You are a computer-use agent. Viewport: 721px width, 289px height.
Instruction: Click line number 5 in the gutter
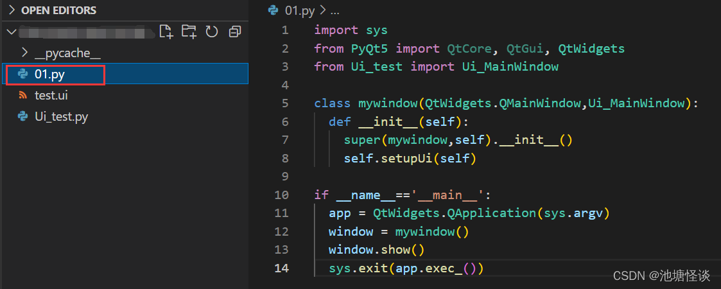[x=285, y=103]
